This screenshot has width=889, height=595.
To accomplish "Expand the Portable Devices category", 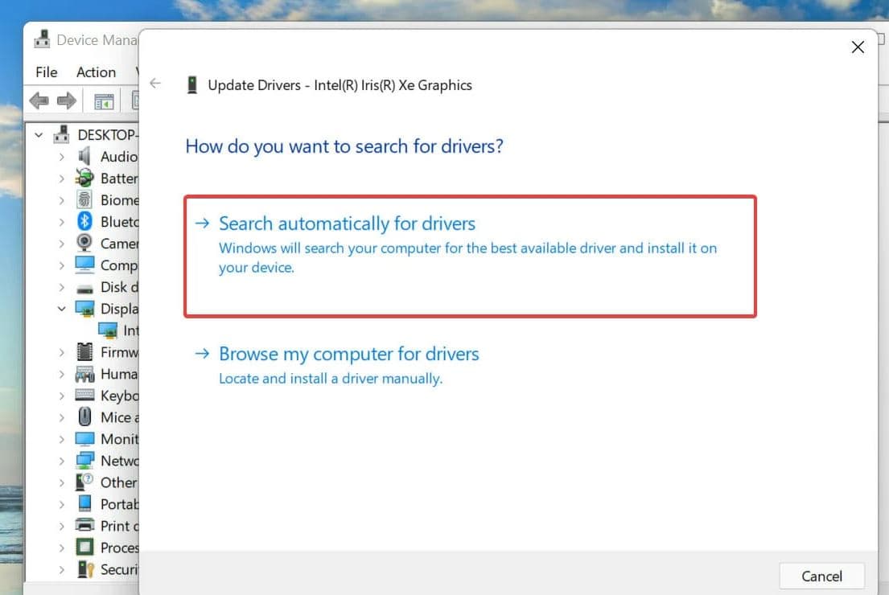I will click(x=61, y=504).
